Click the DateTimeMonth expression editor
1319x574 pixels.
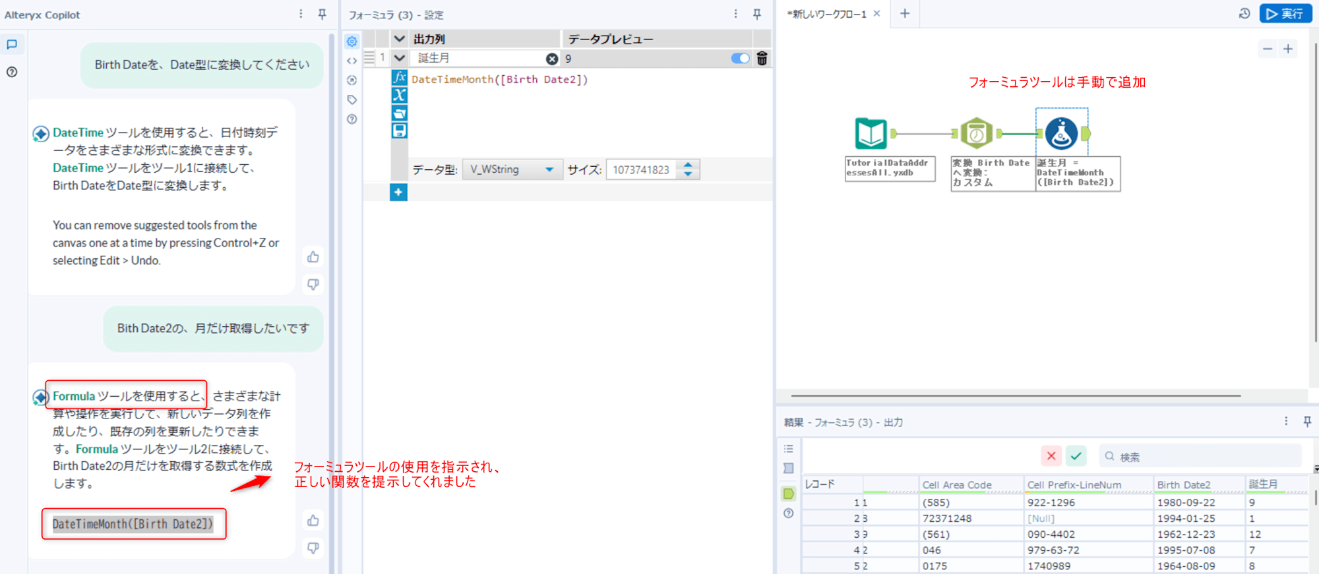(589, 112)
